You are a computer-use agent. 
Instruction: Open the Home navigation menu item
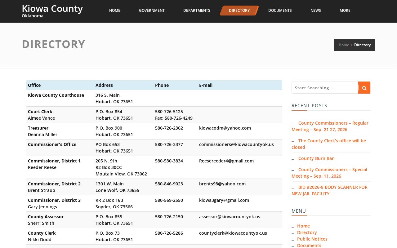tap(115, 11)
